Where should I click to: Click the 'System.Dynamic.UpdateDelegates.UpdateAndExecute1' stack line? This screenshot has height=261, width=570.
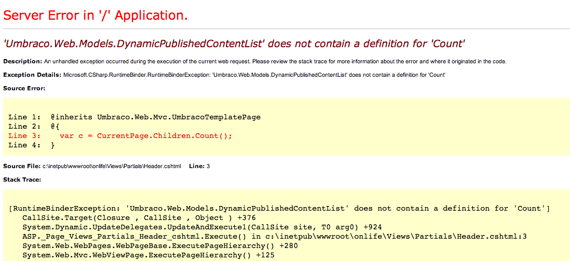coord(202,228)
